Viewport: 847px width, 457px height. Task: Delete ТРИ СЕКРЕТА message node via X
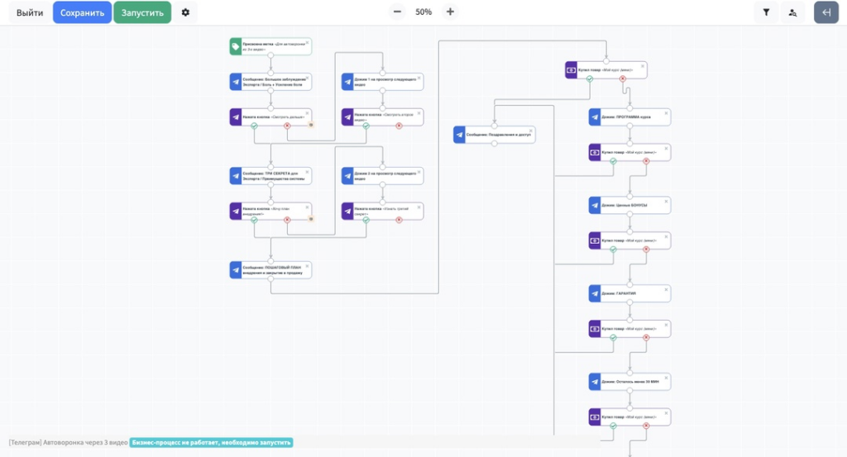tap(308, 172)
